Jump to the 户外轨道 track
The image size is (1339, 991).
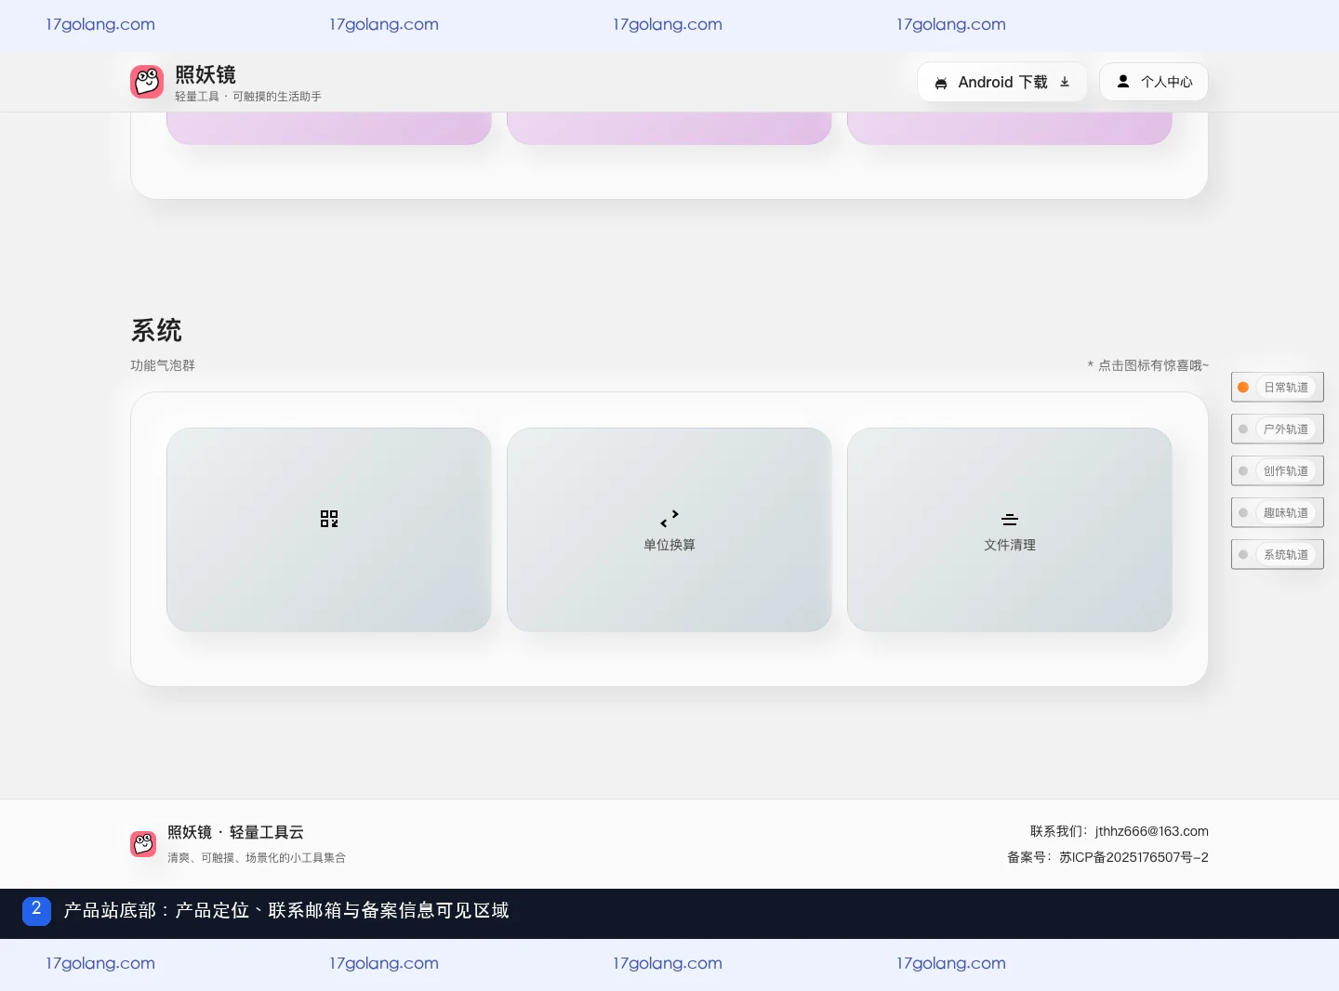tap(1278, 429)
